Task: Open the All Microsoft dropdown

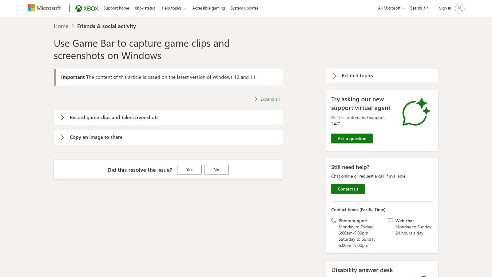Action: (x=391, y=8)
